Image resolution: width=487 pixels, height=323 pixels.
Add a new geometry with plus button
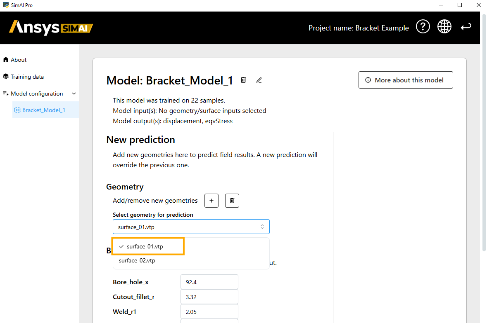pos(211,201)
